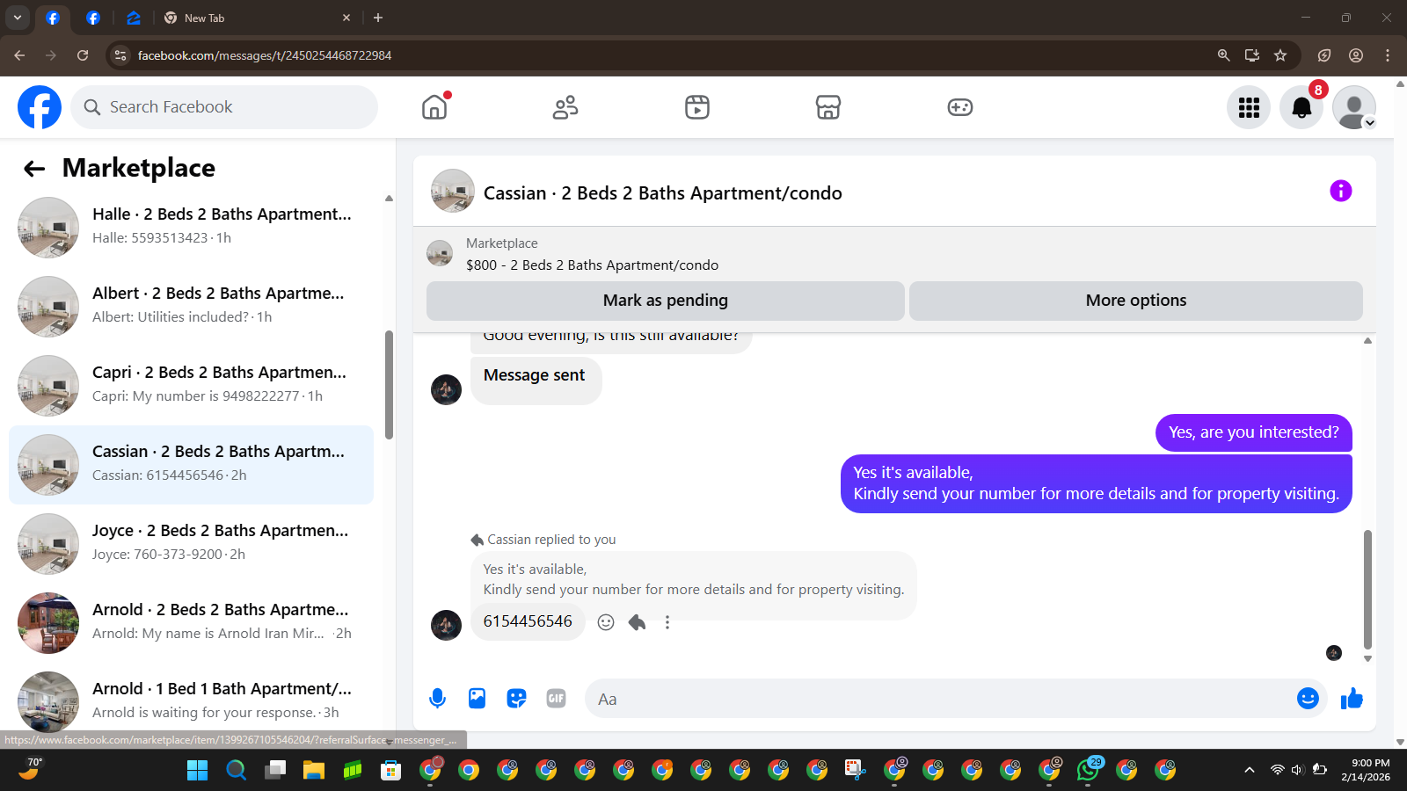
Task: Open the Gaming controller icon in top navigation
Action: [959, 107]
